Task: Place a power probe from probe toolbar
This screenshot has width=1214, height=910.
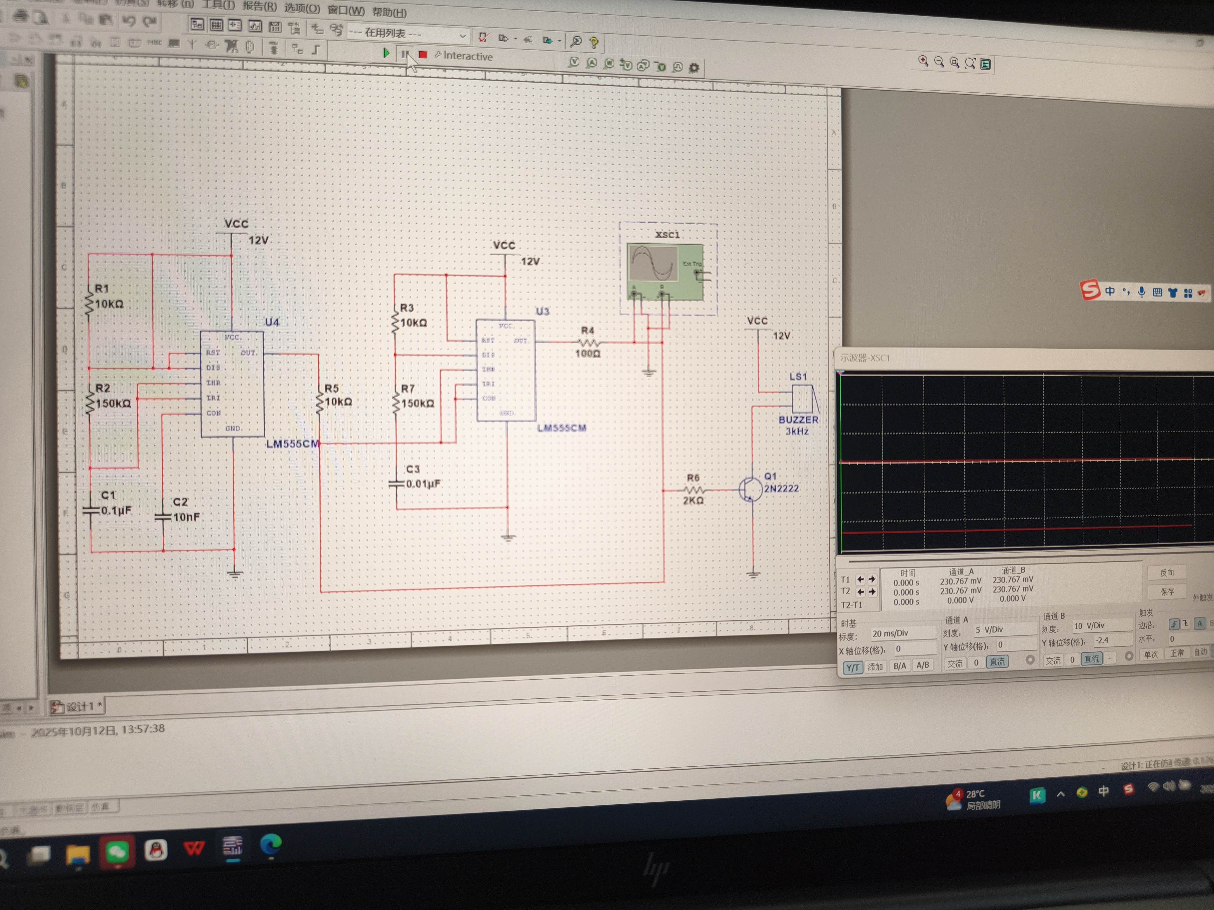Action: 609,64
